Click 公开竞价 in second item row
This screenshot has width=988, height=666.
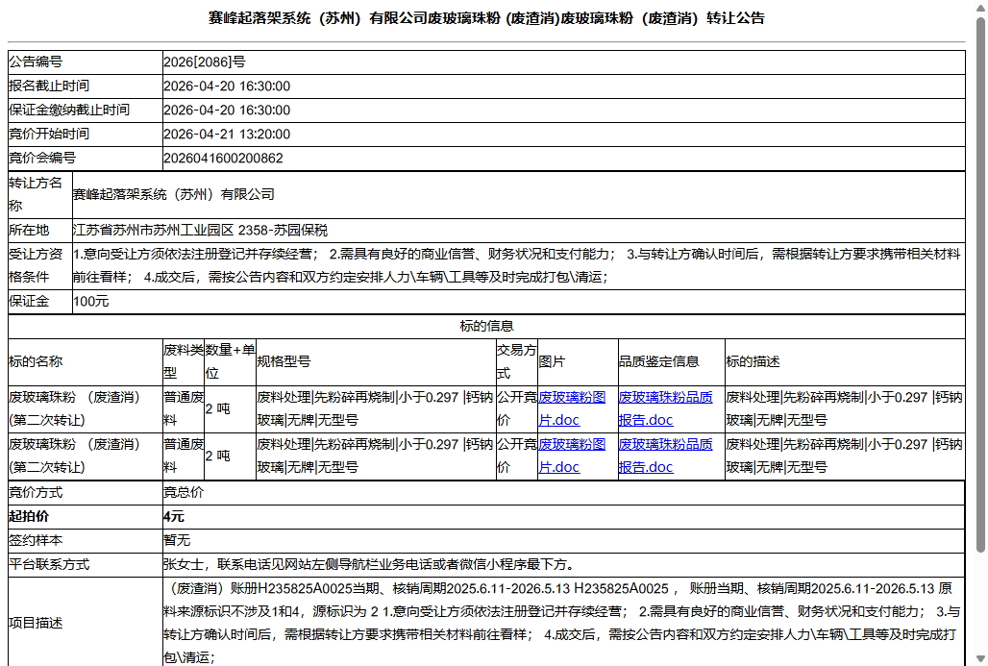517,456
